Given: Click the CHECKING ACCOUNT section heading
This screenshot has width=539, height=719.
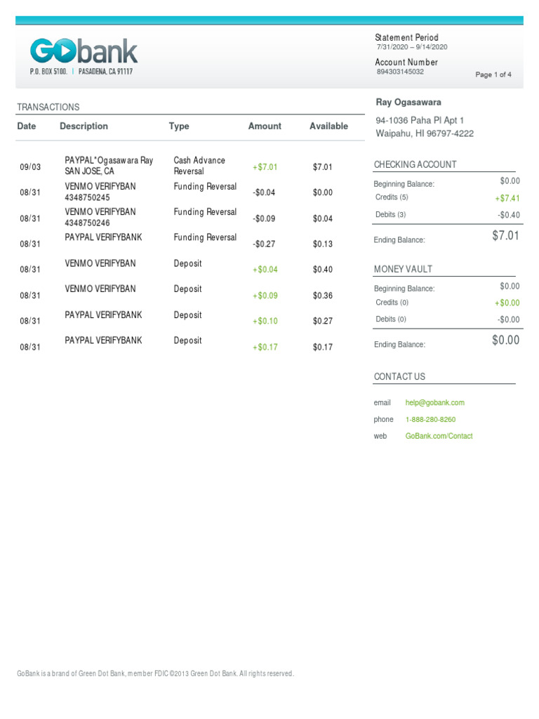Looking at the screenshot, I should (415, 164).
